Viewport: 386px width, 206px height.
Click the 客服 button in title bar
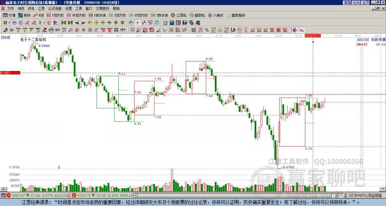click(x=347, y=3)
